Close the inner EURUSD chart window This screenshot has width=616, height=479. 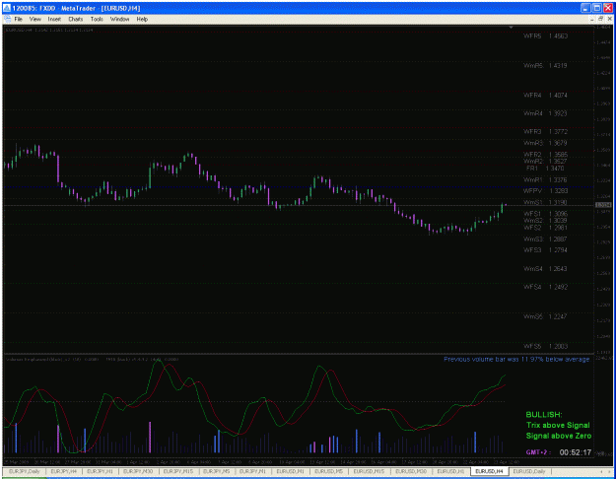pyautogui.click(x=609, y=19)
